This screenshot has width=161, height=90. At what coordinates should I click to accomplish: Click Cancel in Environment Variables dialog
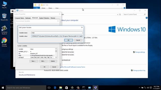pos(54,67)
